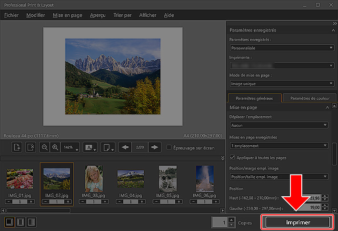Select the third layout view icon at bottom-left
The height and width of the screenshot is (231, 338).
click(x=31, y=222)
